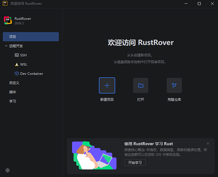
Task: Maximize the RustRover window
Action: 199,4
